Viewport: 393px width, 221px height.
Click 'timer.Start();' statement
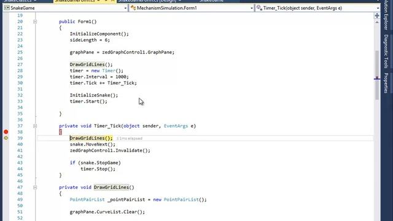[88, 101]
